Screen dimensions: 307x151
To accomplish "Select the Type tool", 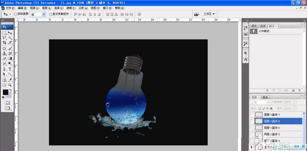I will pos(10,69).
